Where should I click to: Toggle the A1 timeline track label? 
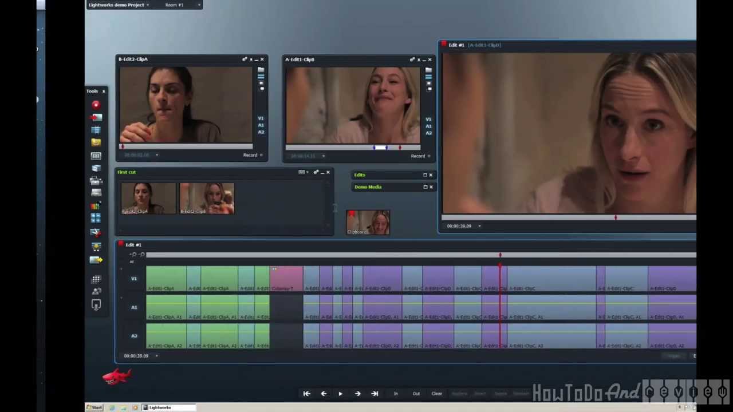[134, 307]
